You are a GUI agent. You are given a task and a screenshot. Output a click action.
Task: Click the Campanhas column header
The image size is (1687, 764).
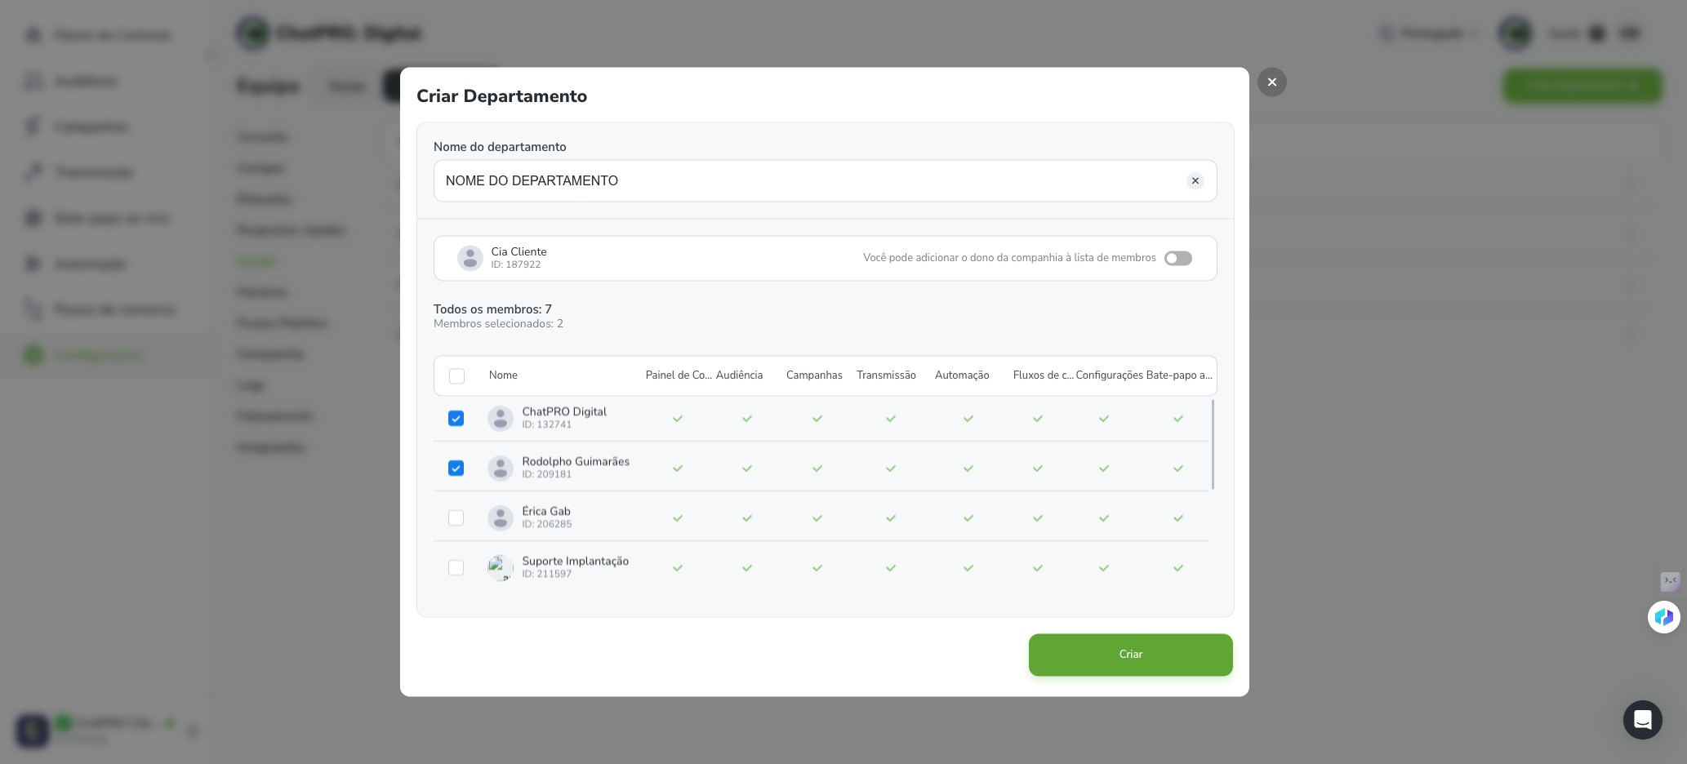coord(814,375)
